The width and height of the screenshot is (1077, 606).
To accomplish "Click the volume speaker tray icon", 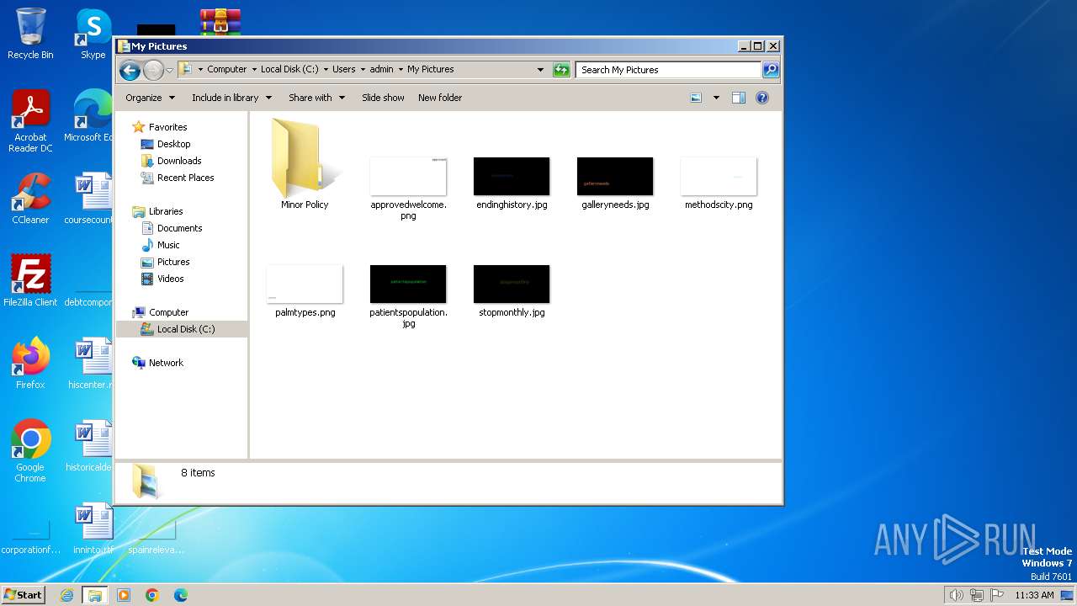I will (x=956, y=595).
